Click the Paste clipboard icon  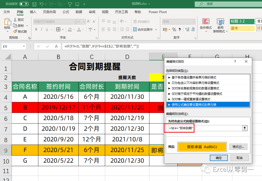(7, 22)
